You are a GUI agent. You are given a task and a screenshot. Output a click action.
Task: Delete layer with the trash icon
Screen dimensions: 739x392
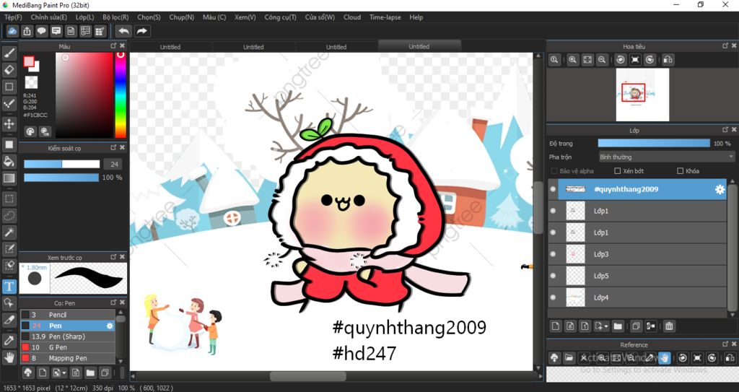[x=668, y=326]
